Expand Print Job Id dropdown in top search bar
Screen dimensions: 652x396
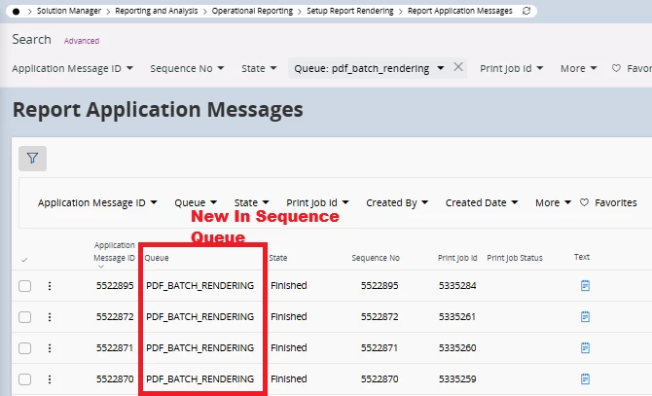(x=512, y=68)
